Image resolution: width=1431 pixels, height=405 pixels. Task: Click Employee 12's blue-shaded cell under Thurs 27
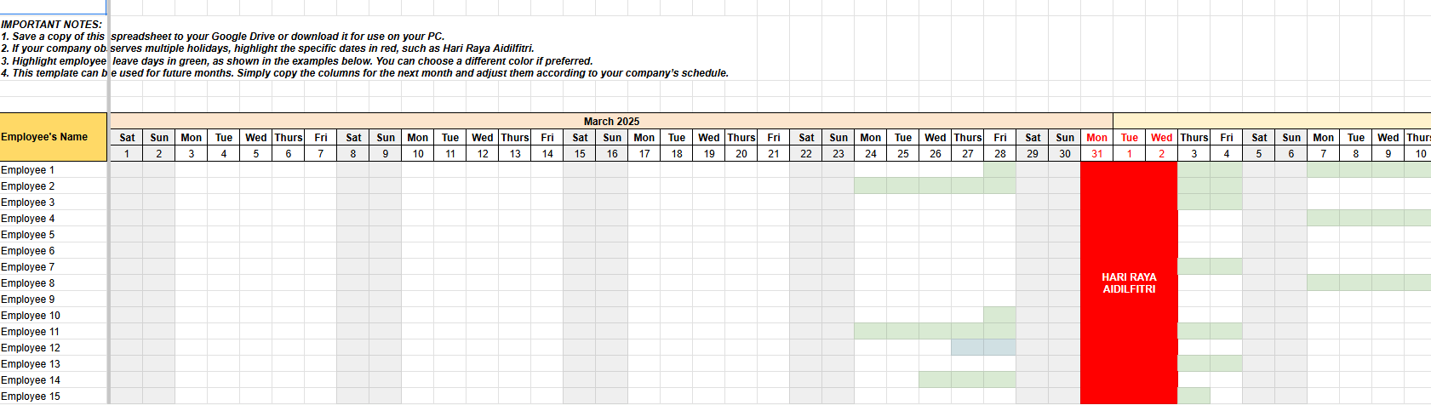[968, 348]
